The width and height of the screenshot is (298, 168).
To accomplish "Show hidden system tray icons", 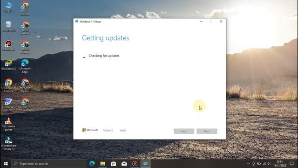I will [x=248, y=164].
